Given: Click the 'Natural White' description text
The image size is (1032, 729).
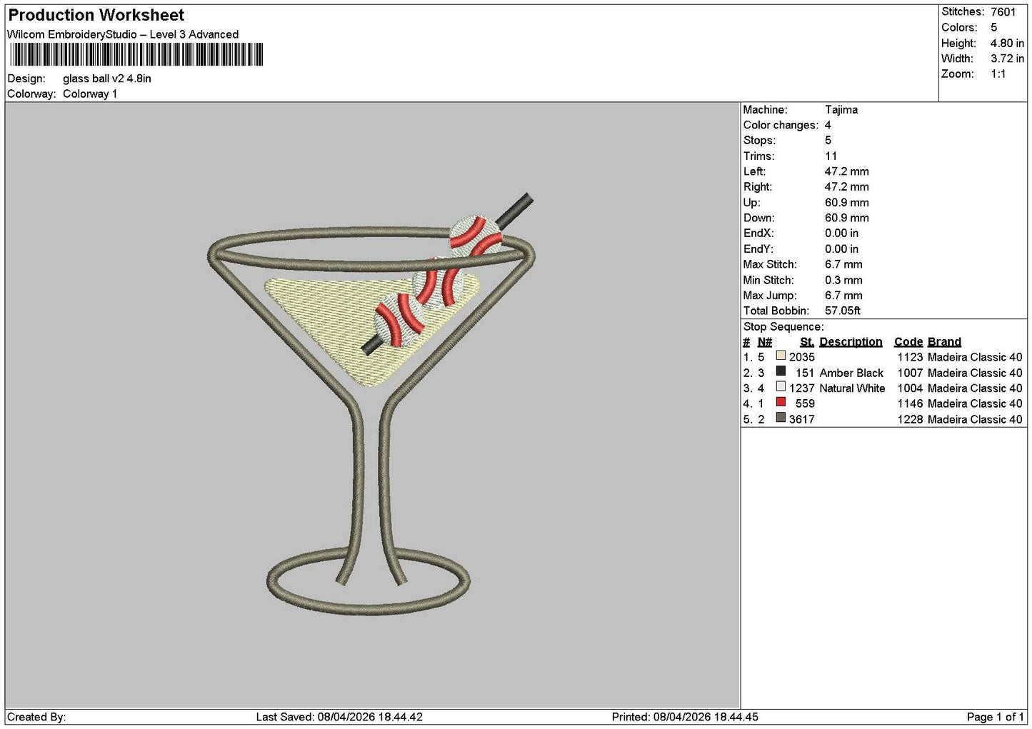Looking at the screenshot, I should click(x=852, y=388).
